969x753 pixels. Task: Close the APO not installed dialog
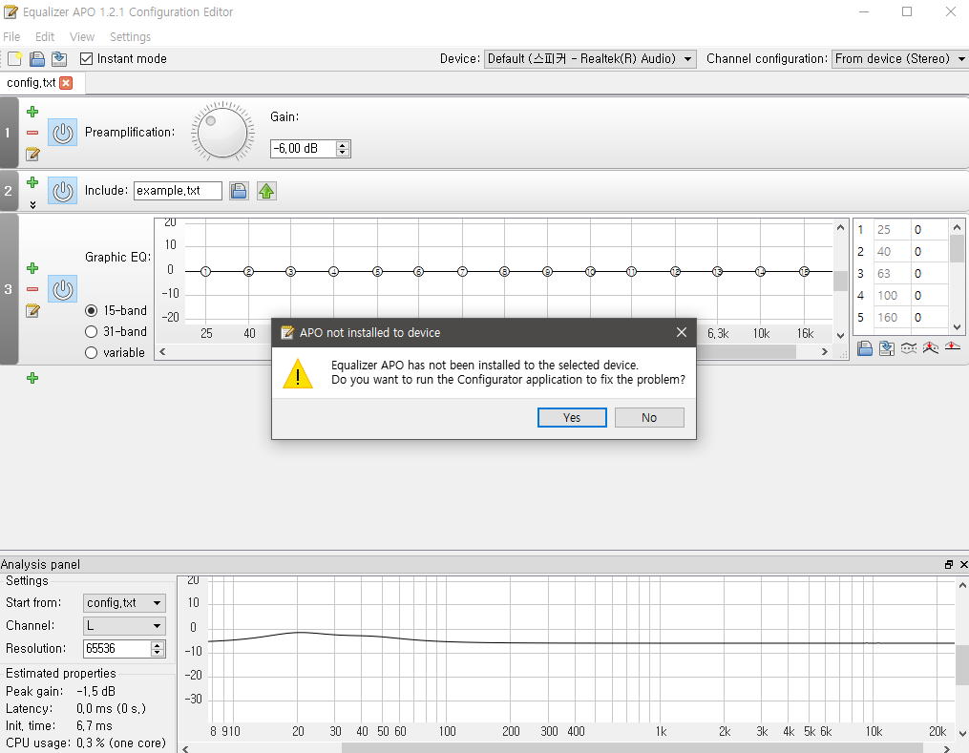tap(681, 332)
